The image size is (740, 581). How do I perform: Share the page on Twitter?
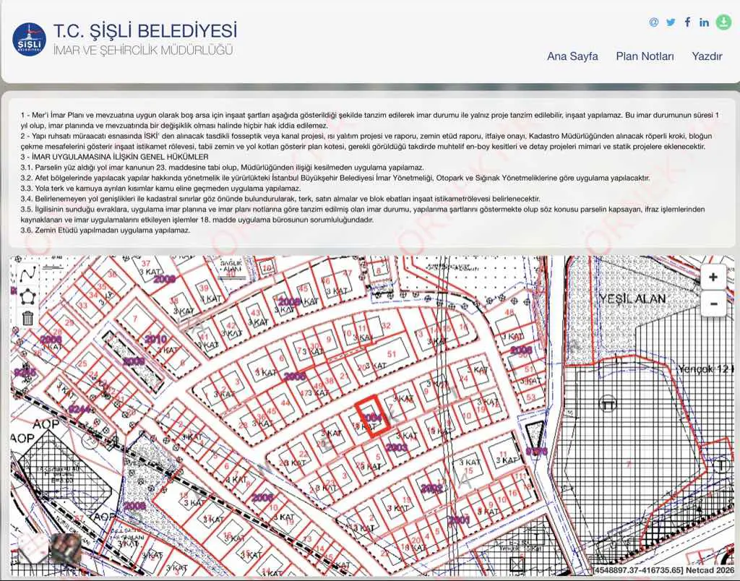(671, 22)
